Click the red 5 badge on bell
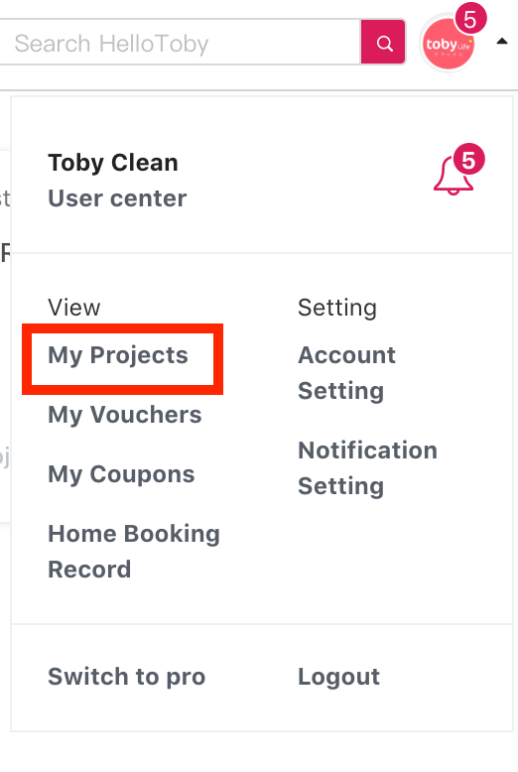518x772 pixels. click(x=468, y=160)
